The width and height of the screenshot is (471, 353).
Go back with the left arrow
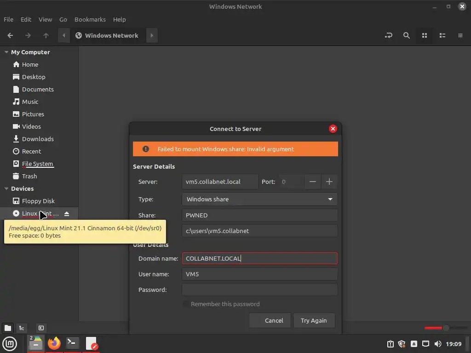pyautogui.click(x=10, y=35)
